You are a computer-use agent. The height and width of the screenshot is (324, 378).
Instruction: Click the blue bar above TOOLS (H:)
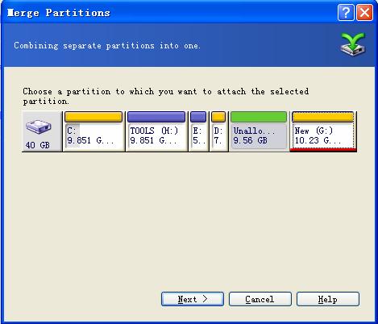[156, 117]
